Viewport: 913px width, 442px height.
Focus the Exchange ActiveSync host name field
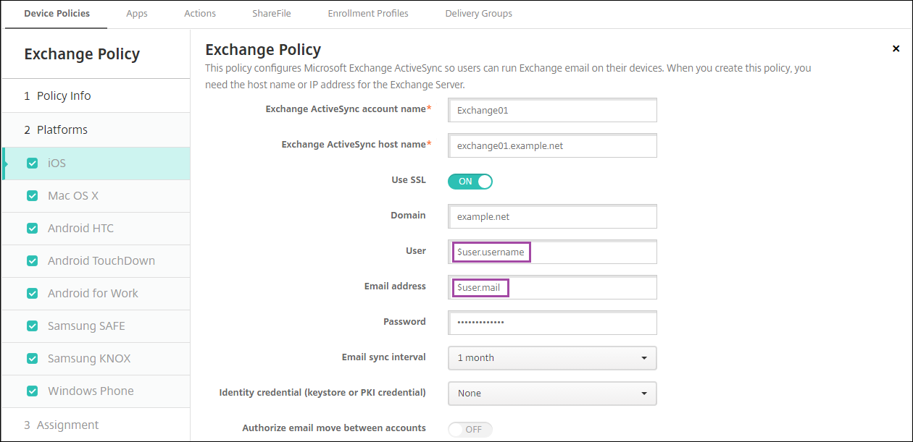pos(552,146)
